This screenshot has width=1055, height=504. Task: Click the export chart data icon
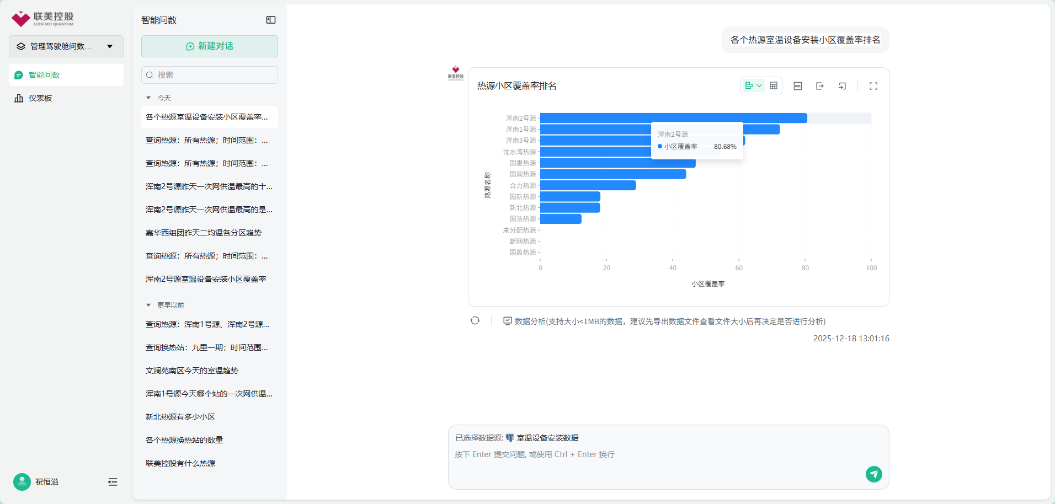(820, 86)
